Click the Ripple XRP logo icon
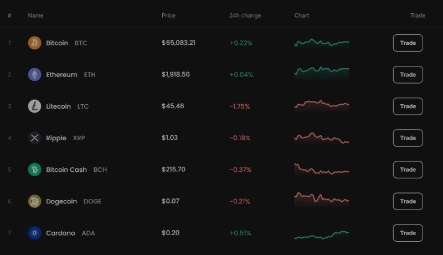The width and height of the screenshot is (443, 255). [34, 138]
